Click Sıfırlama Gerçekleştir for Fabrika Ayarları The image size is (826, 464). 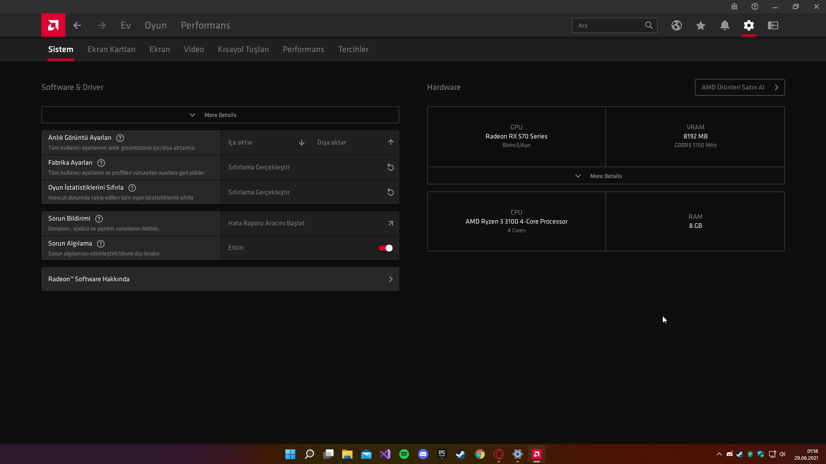click(310, 167)
